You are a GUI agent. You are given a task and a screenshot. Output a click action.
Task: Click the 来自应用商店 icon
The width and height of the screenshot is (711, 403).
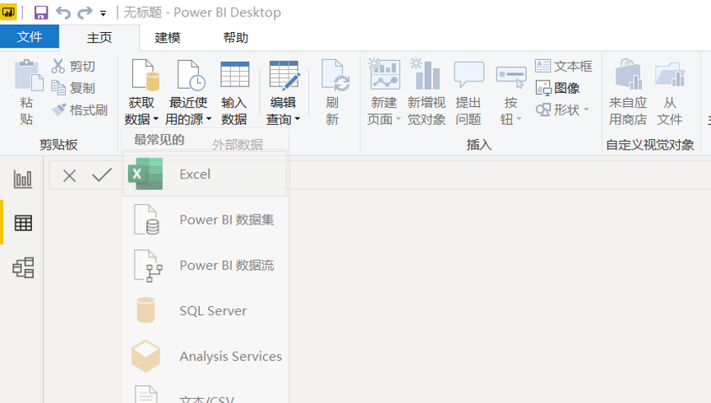[x=629, y=74]
